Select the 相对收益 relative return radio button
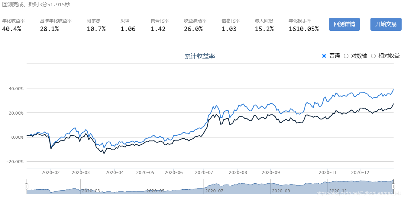Screen dimensions: 404x199 (373, 56)
